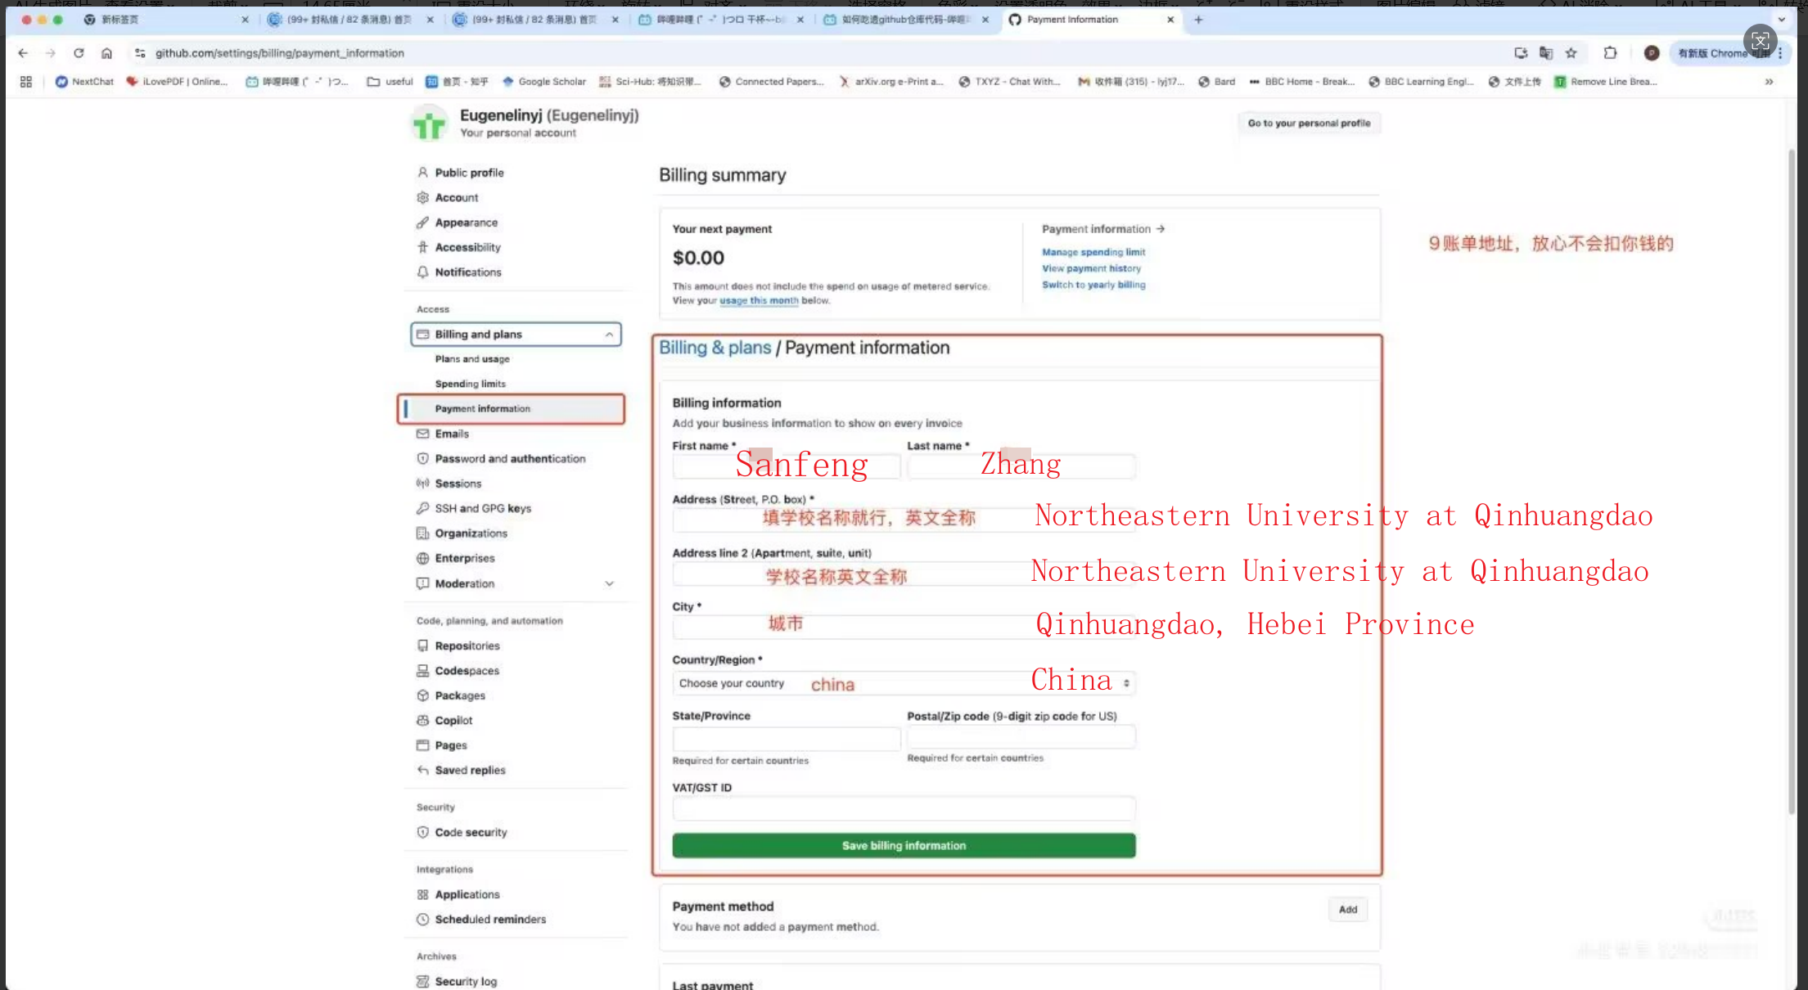
Task: Open the NextChat bookmark
Action: point(84,82)
